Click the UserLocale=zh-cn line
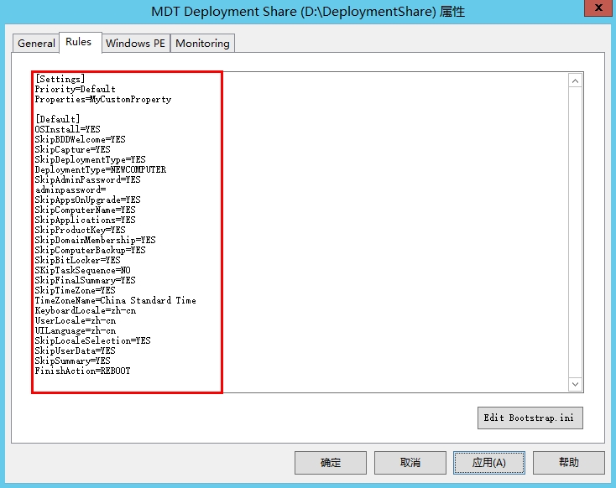This screenshot has width=616, height=488. [76, 320]
